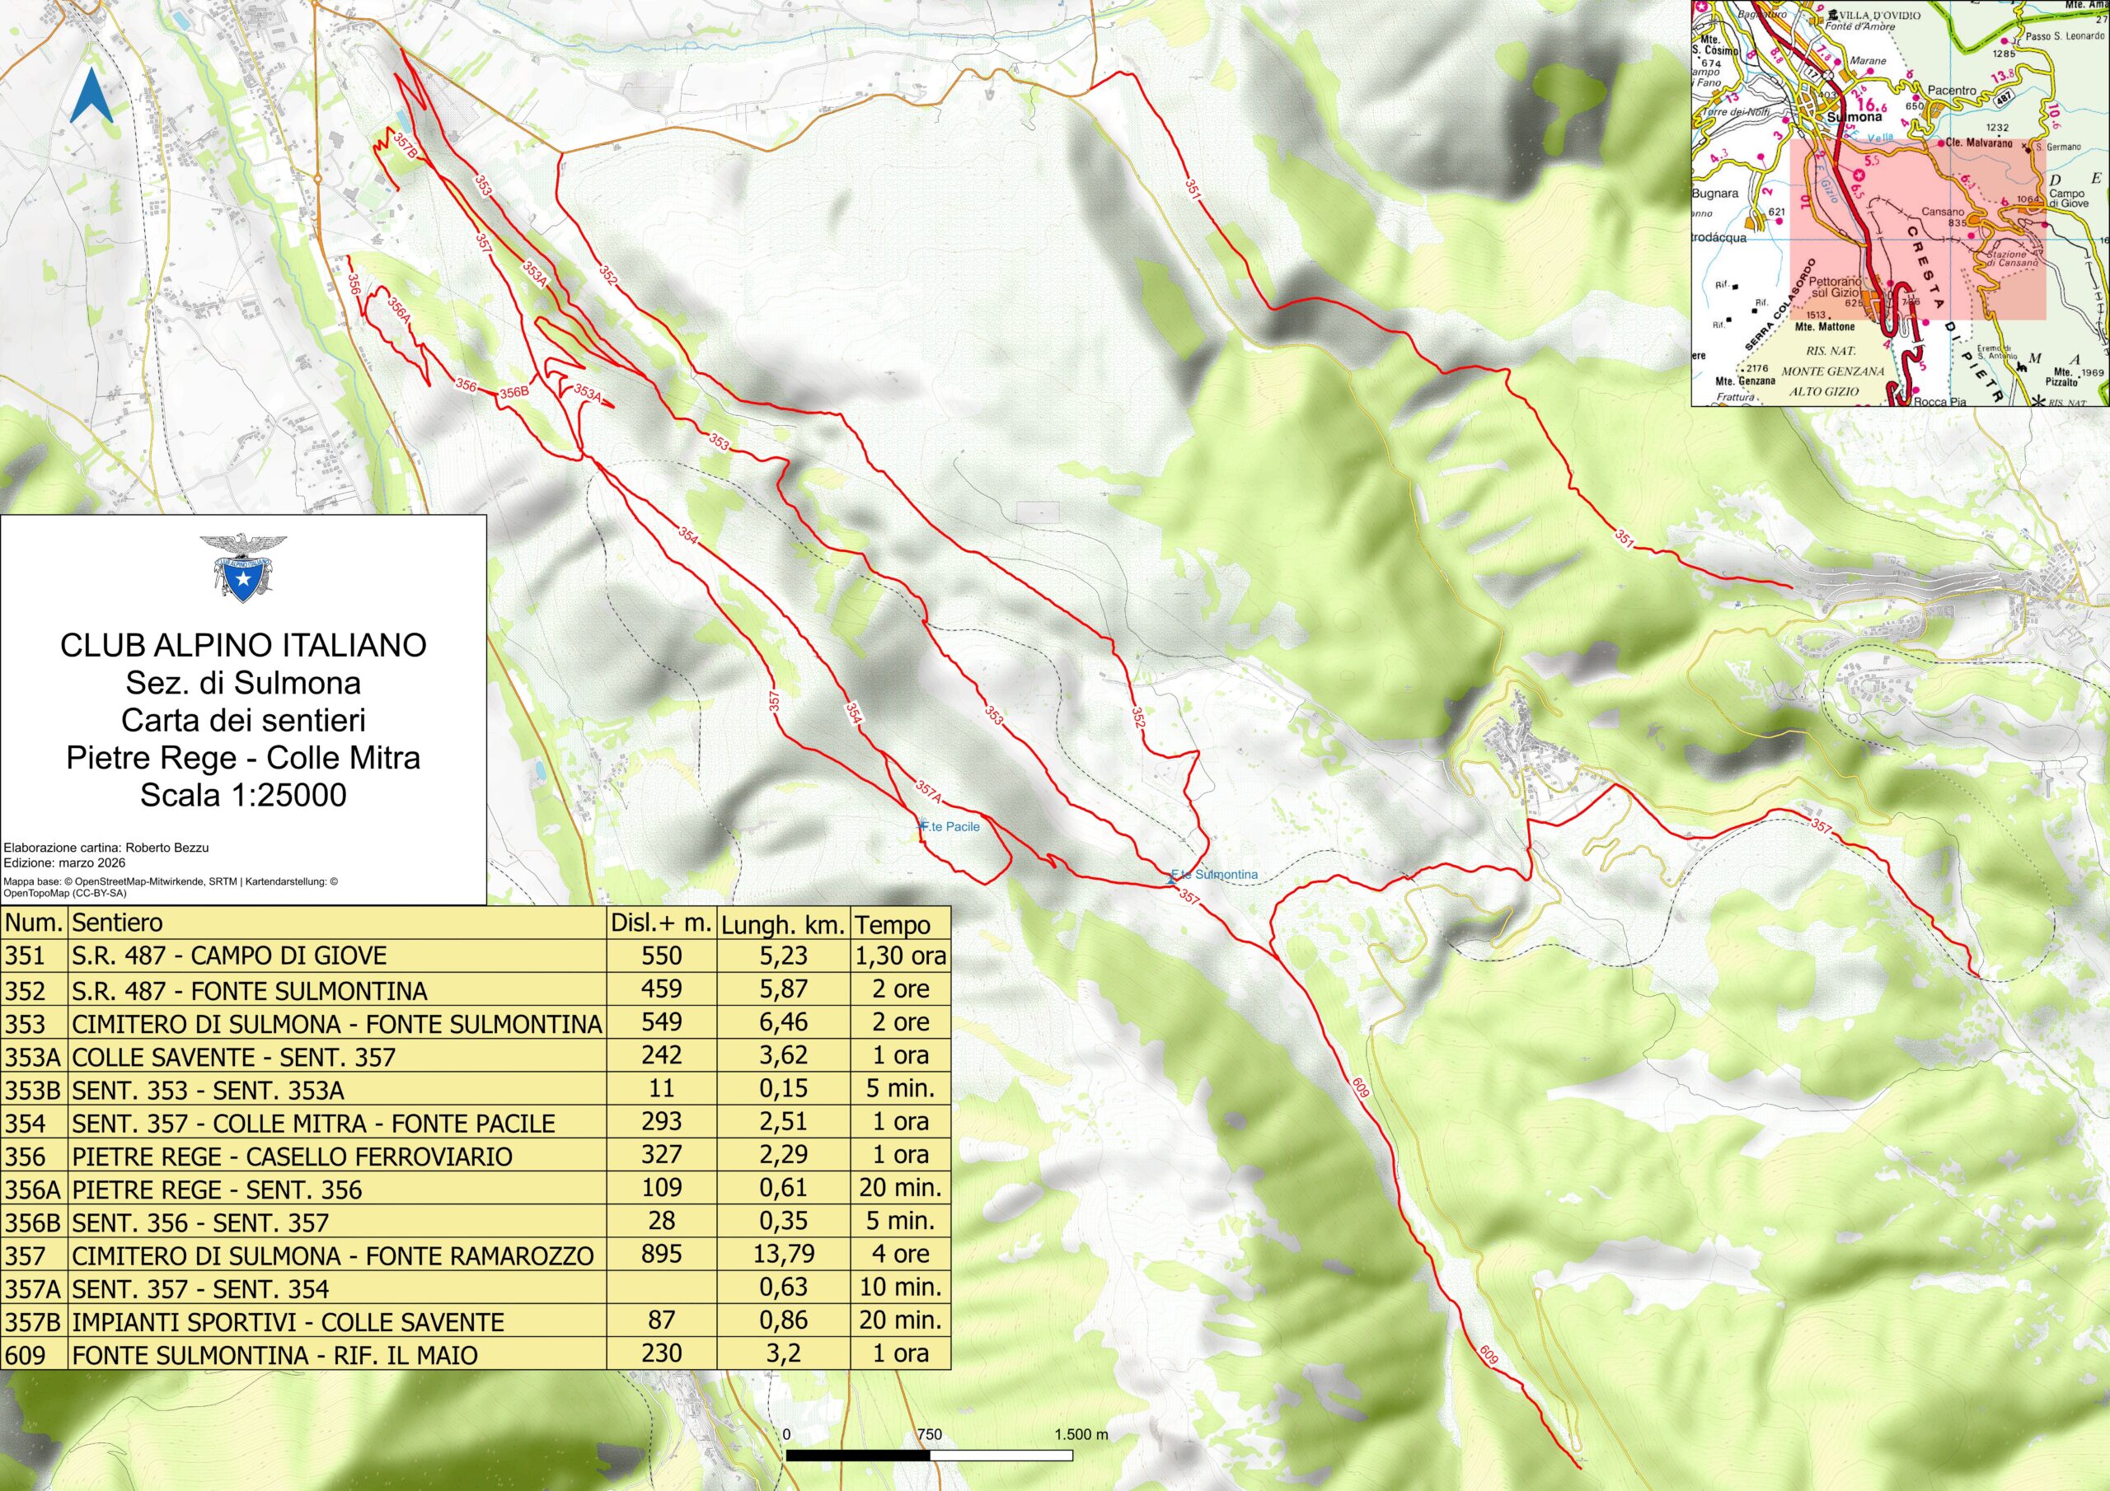Click the 357B trail label on map
This screenshot has width=2110, height=1491.
[x=408, y=146]
